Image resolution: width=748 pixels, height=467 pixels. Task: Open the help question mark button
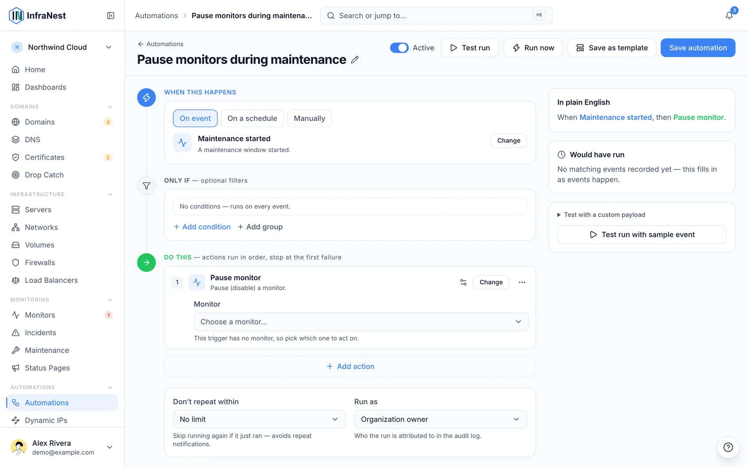[x=728, y=447]
